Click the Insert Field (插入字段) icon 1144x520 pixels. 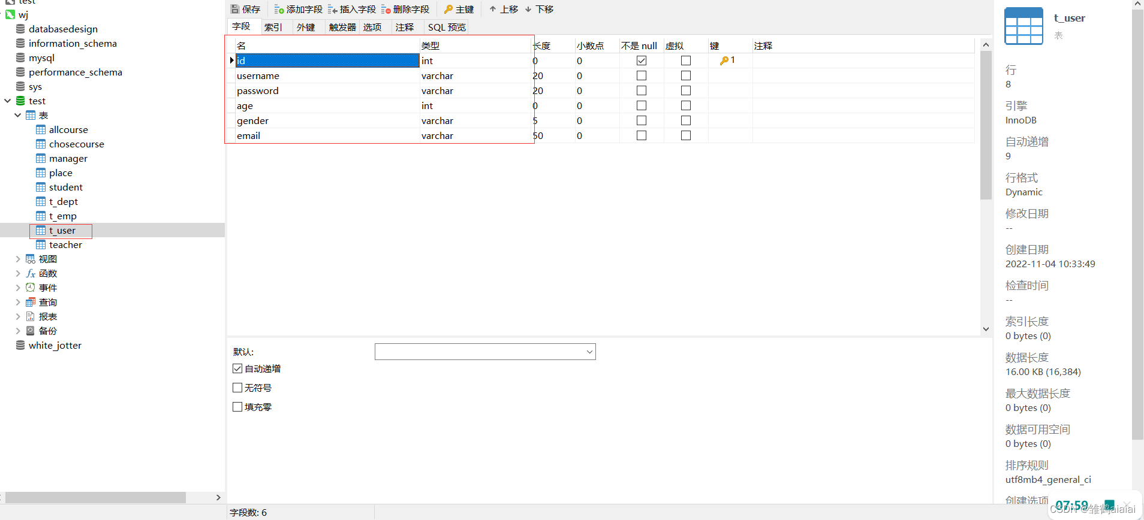333,10
